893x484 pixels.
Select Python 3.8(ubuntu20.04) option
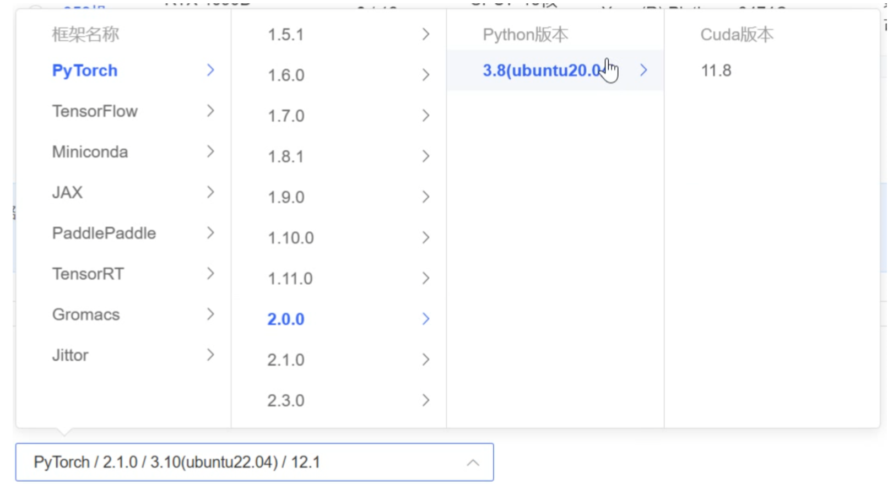(x=555, y=70)
